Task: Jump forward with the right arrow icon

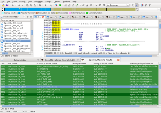Action: (19, 5)
